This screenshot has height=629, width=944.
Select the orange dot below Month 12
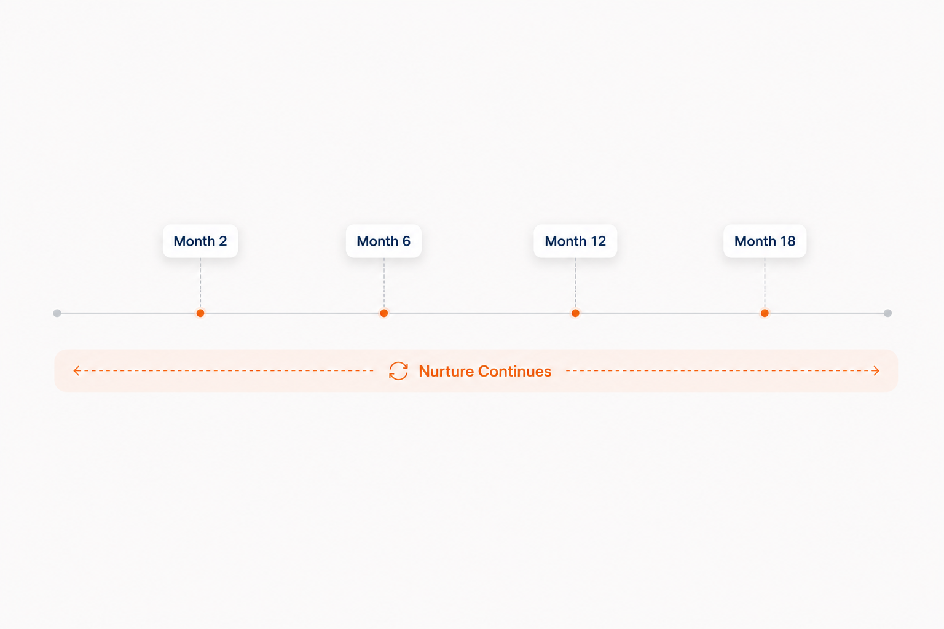click(575, 313)
